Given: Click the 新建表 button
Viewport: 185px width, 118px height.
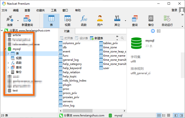Looking at the screenshot, I should (96, 38).
